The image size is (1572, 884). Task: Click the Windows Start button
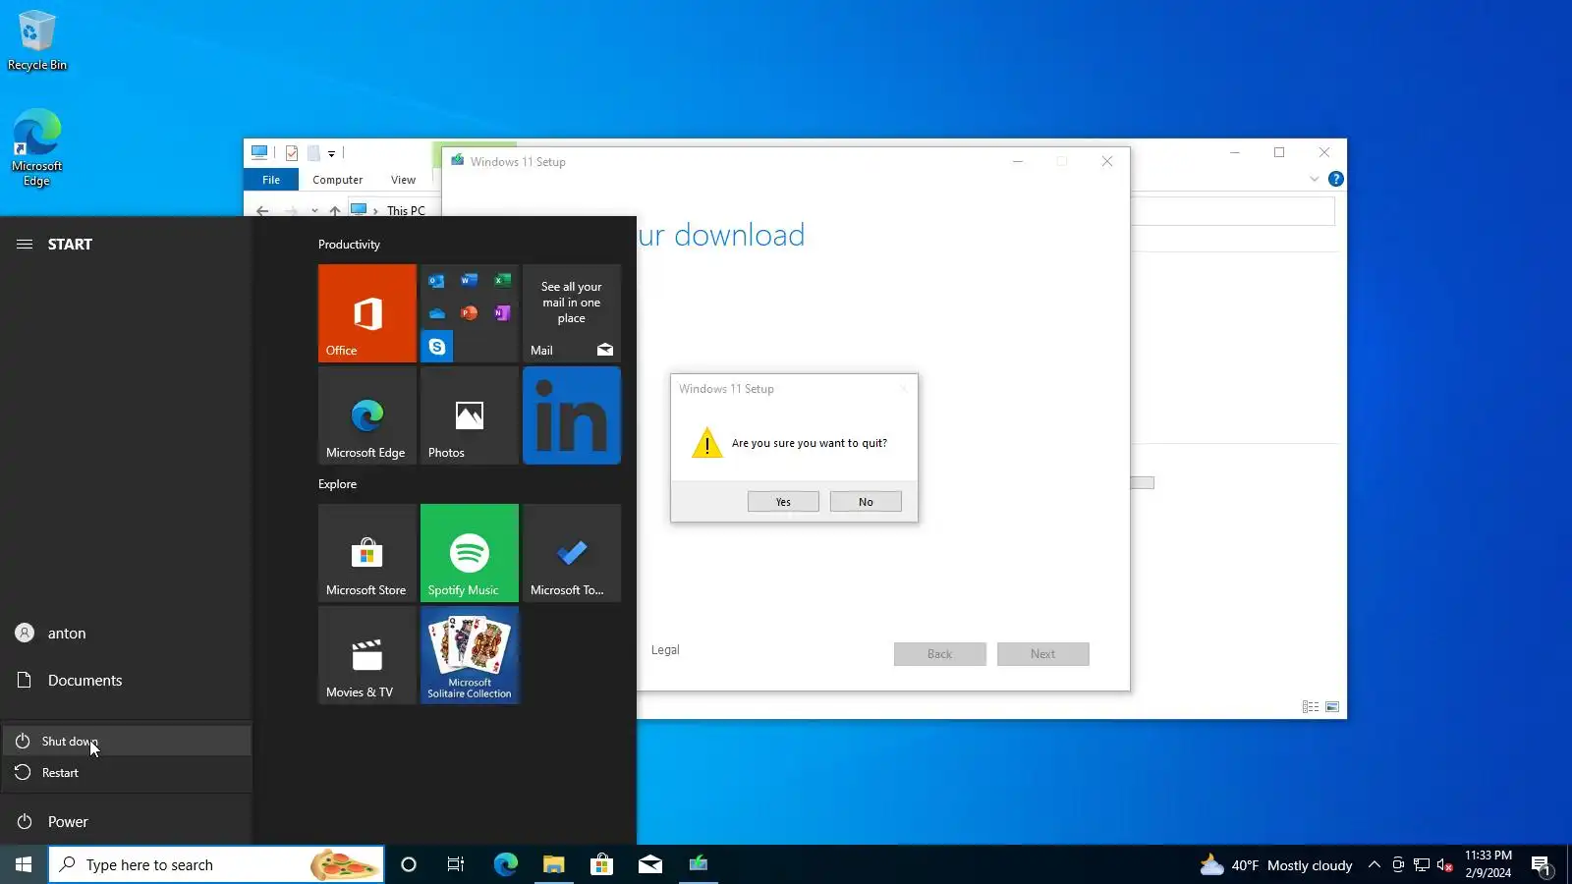pyautogui.click(x=24, y=864)
